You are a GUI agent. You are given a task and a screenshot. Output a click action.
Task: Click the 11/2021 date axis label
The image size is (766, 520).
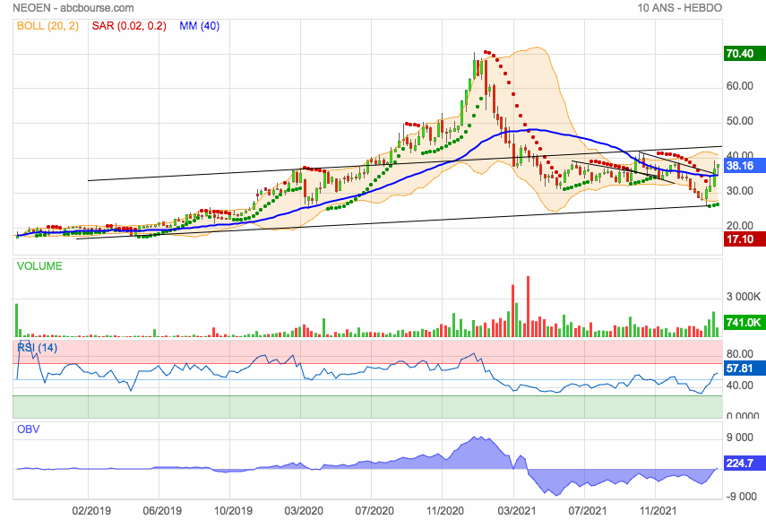(x=658, y=511)
